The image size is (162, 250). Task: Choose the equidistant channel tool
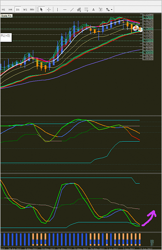click(79, 10)
